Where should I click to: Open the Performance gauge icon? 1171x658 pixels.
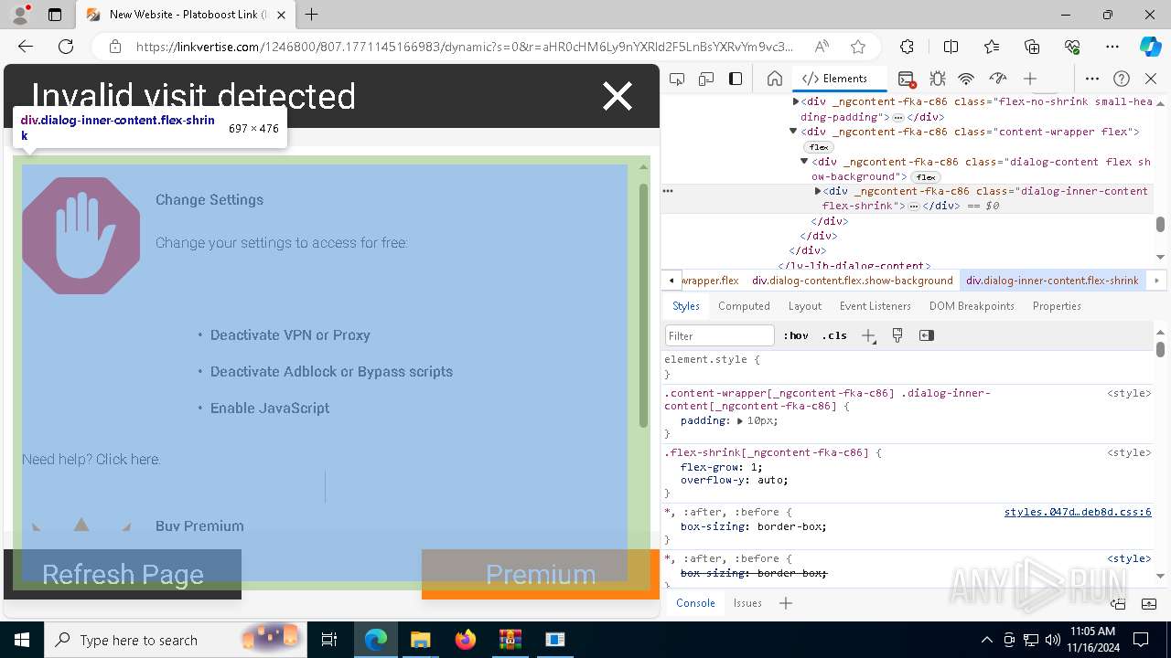coord(998,79)
